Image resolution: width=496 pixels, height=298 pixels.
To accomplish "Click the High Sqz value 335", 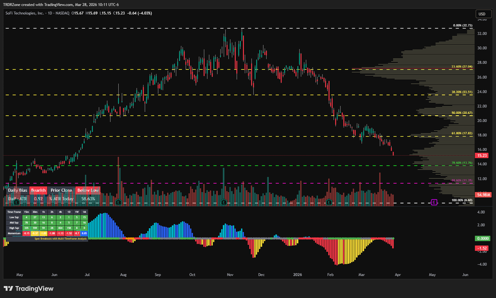I will 26,228.
